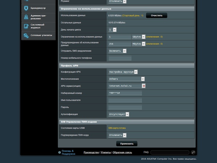
Task: Click the SIM-карта готова status text
Action: click(117, 128)
